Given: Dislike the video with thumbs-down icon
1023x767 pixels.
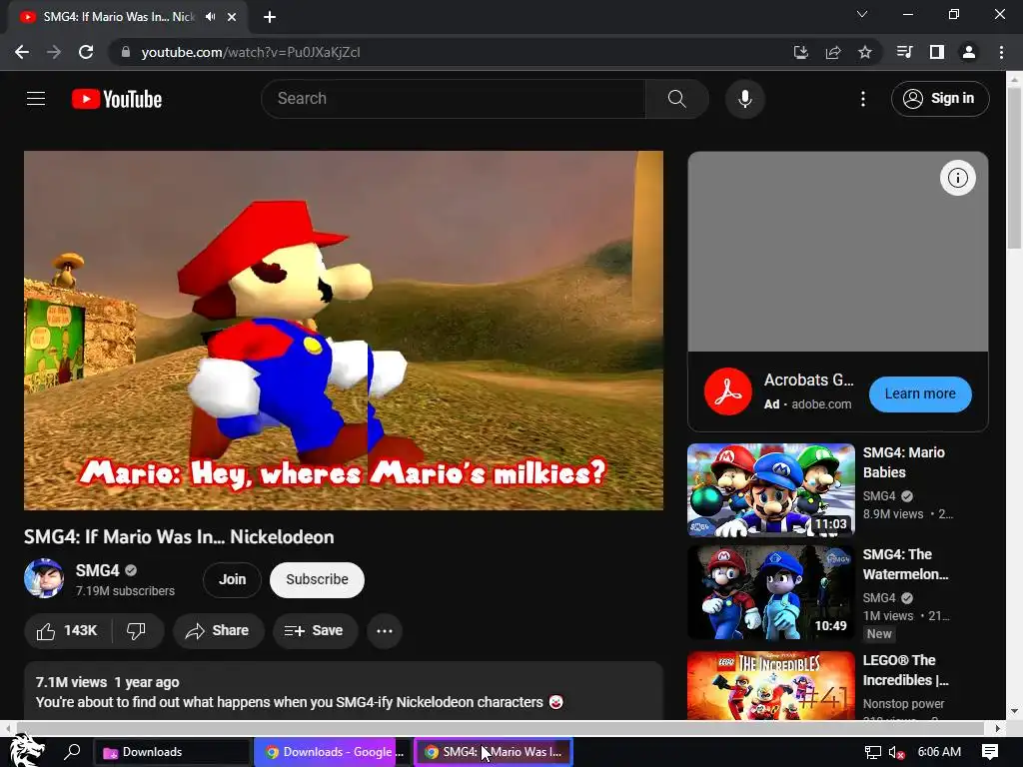Looking at the screenshot, I should point(136,631).
